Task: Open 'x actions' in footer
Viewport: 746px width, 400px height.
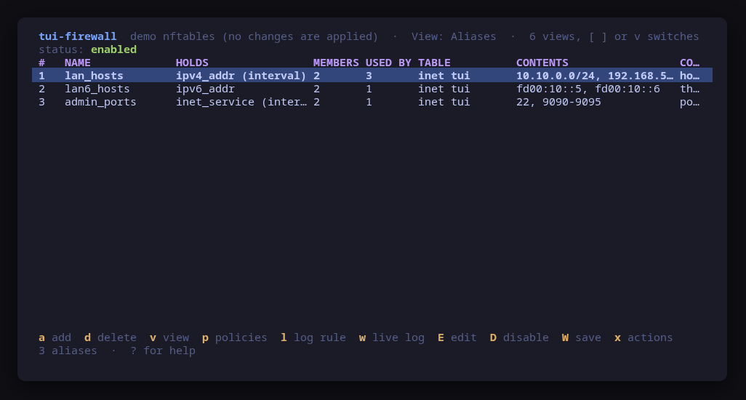Action: 643,337
